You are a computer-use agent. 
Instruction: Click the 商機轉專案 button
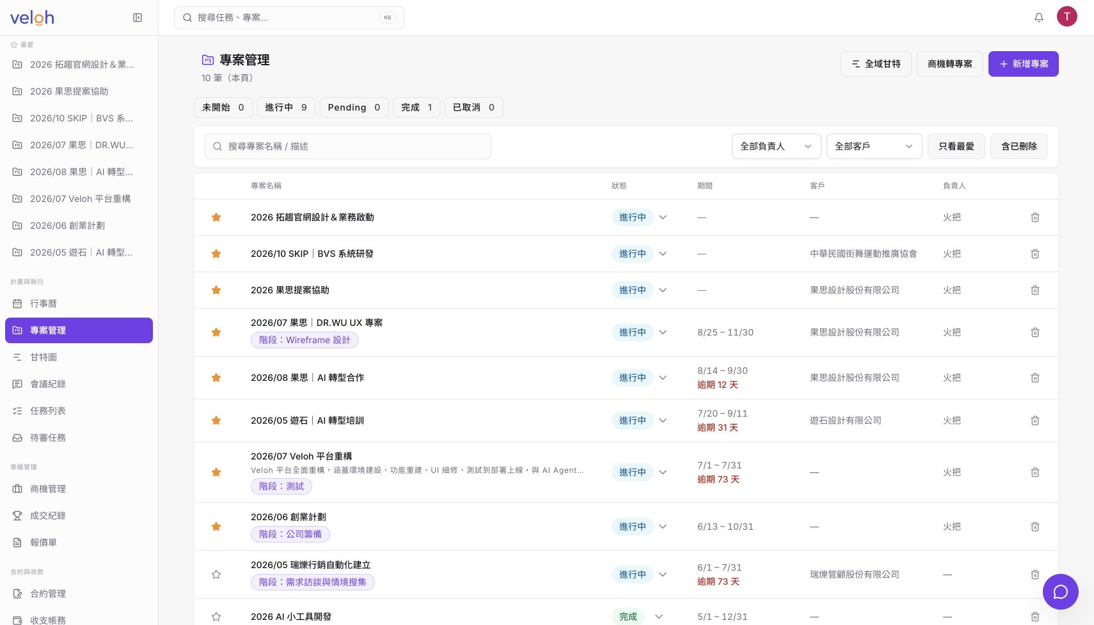[950, 64]
